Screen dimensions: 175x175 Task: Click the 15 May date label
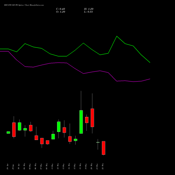[75, 166]
